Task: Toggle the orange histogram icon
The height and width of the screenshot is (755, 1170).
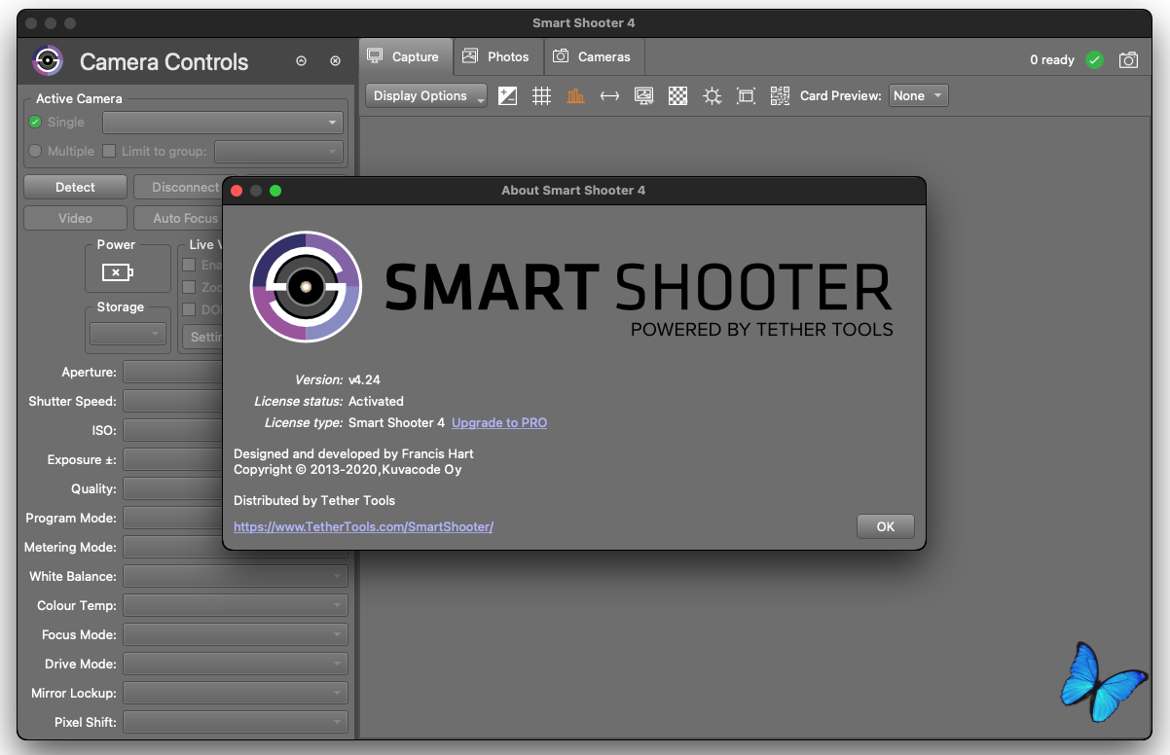Action: [576, 95]
